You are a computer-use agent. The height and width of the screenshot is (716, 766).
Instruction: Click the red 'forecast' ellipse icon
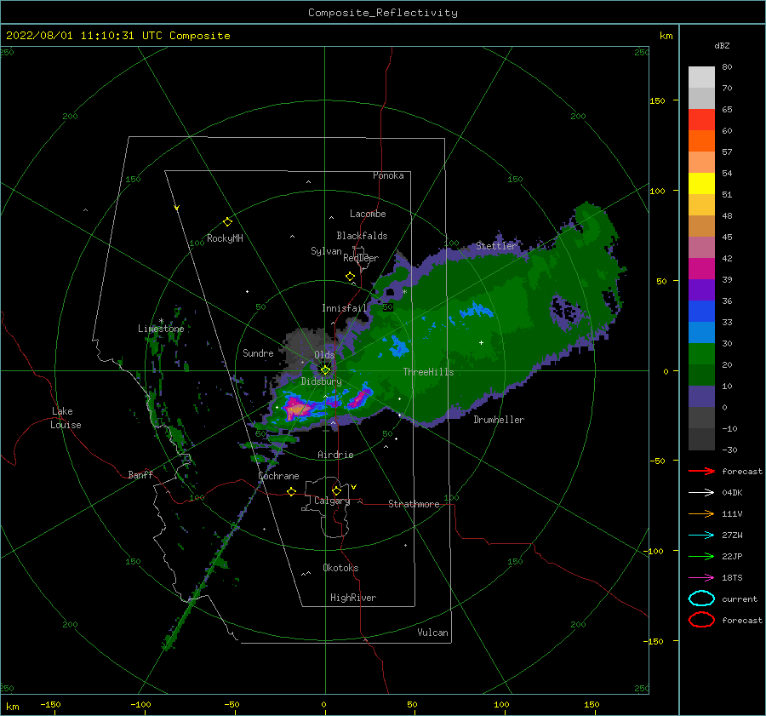coord(701,620)
